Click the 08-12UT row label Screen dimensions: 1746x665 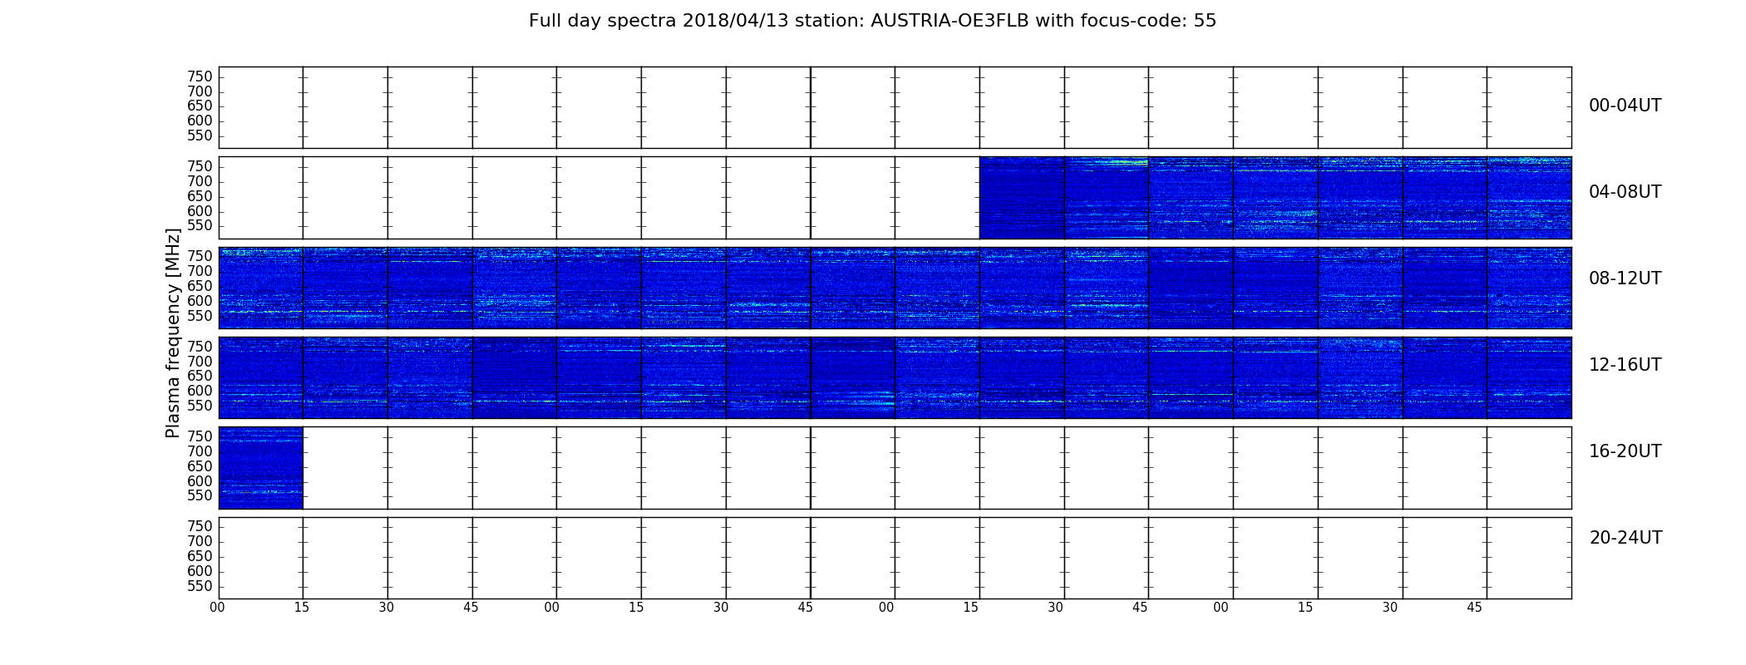coord(1625,278)
